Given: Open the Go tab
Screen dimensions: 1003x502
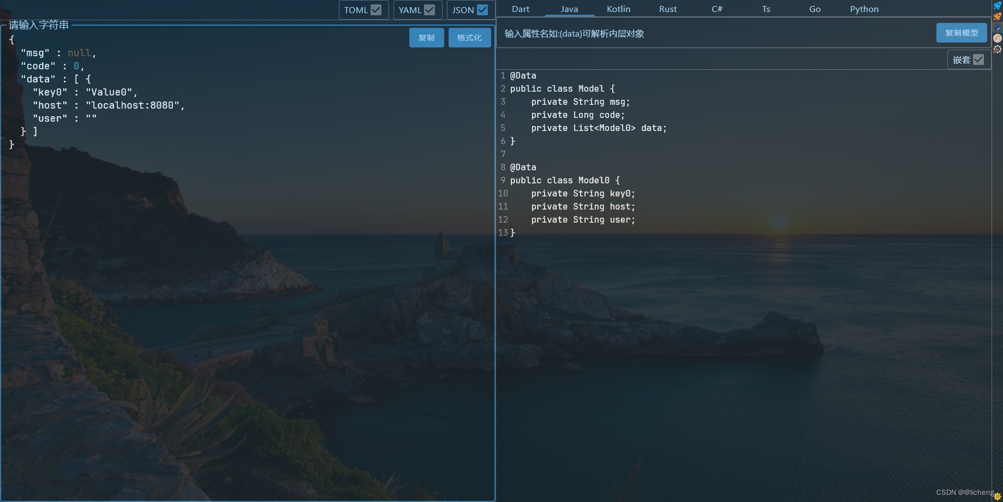Looking at the screenshot, I should point(815,9).
